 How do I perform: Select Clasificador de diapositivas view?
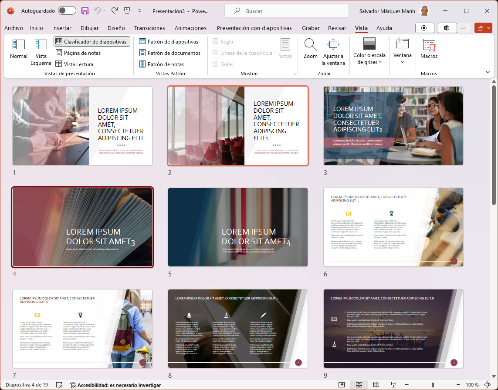(92, 42)
